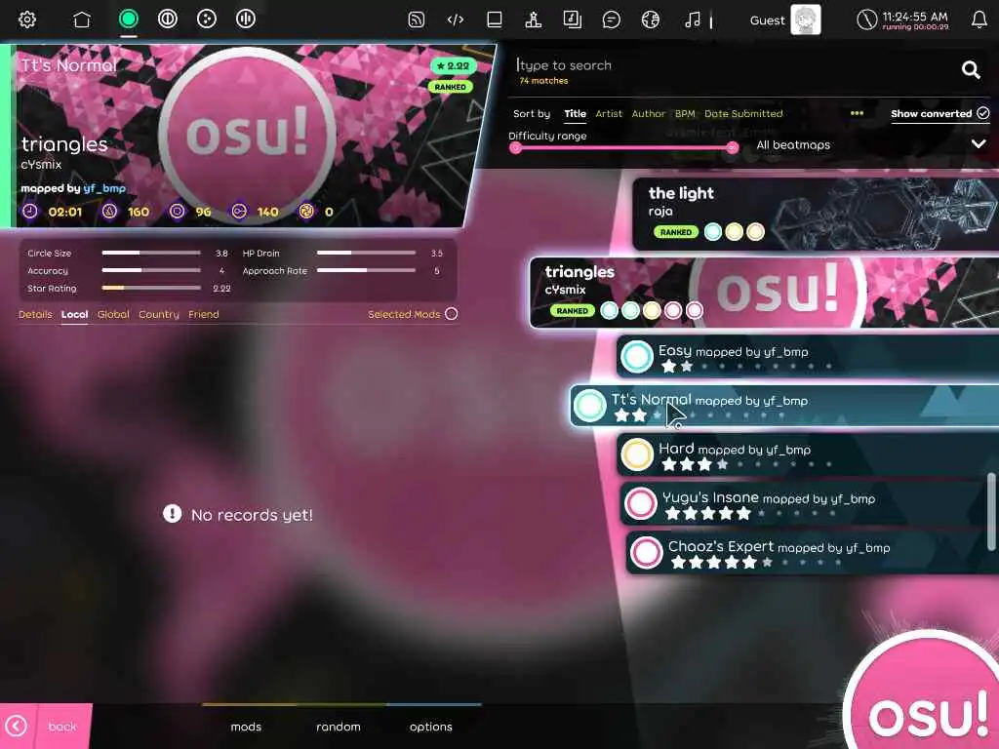Sort beatmaps by Date Submitted
Viewport: 999px width, 749px height.
(x=742, y=113)
